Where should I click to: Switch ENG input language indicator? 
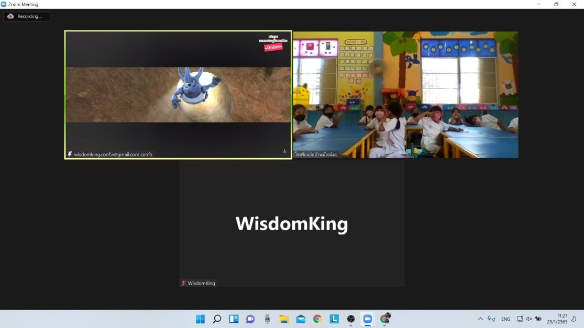(506, 319)
